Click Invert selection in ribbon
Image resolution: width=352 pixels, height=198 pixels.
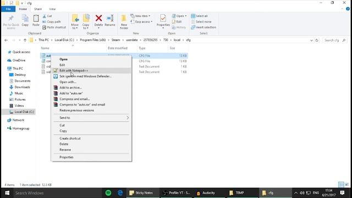[204, 28]
